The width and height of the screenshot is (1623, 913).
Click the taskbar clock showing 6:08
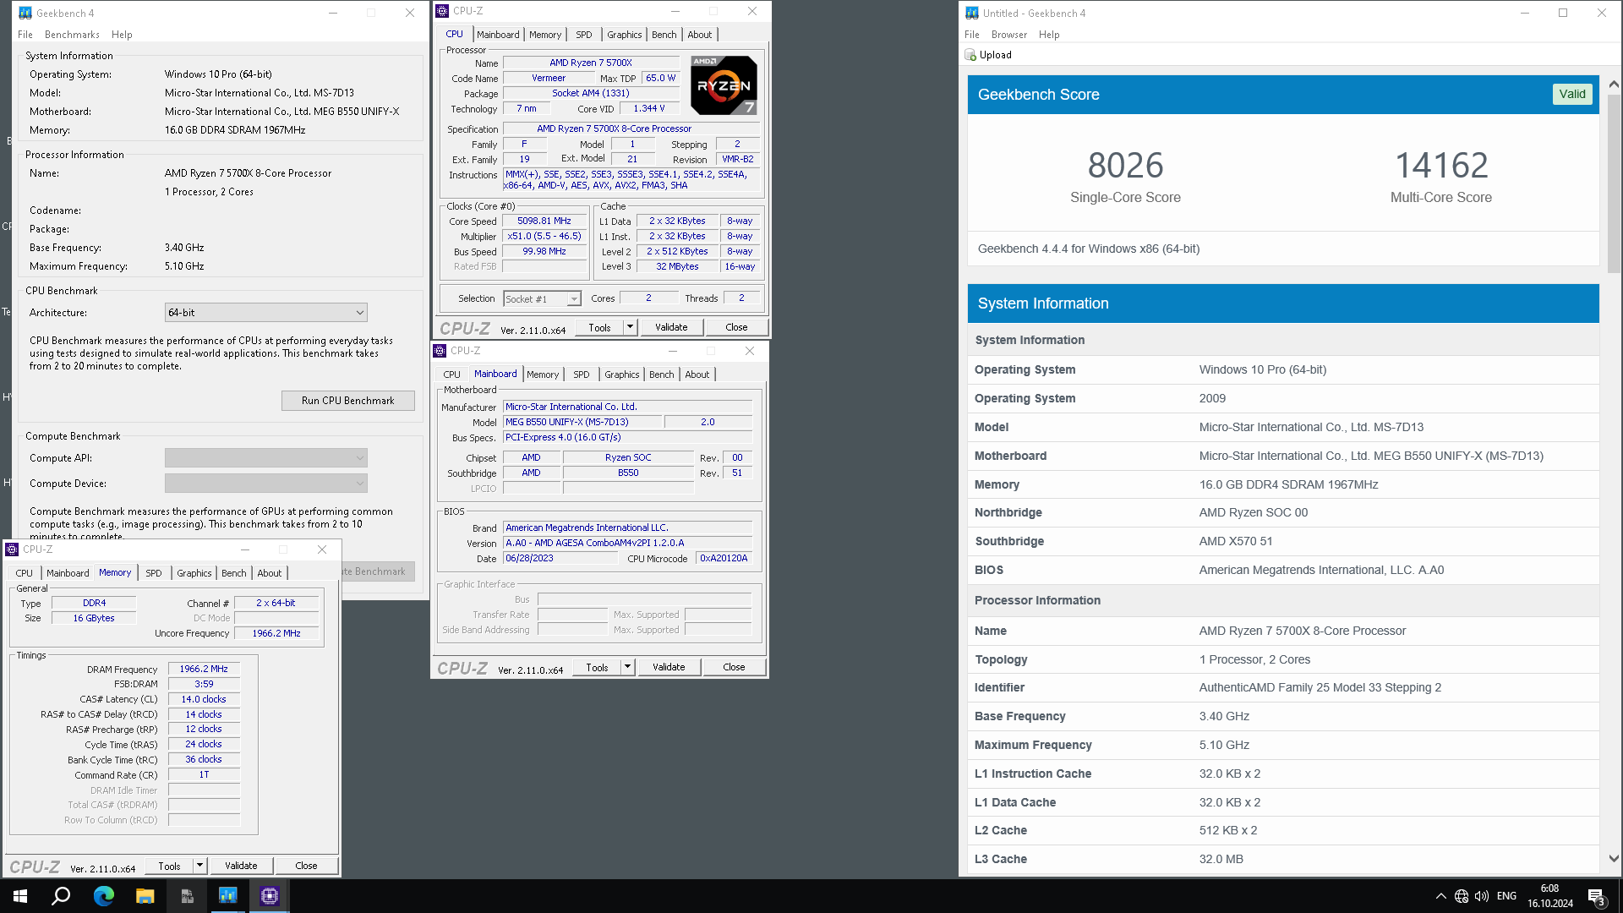(x=1549, y=896)
